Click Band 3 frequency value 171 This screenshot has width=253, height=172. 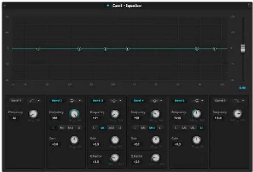[95, 118]
